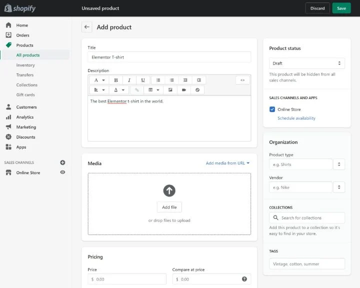Toggle bold formatting in description editor
The width and height of the screenshot is (360, 288).
point(116,80)
